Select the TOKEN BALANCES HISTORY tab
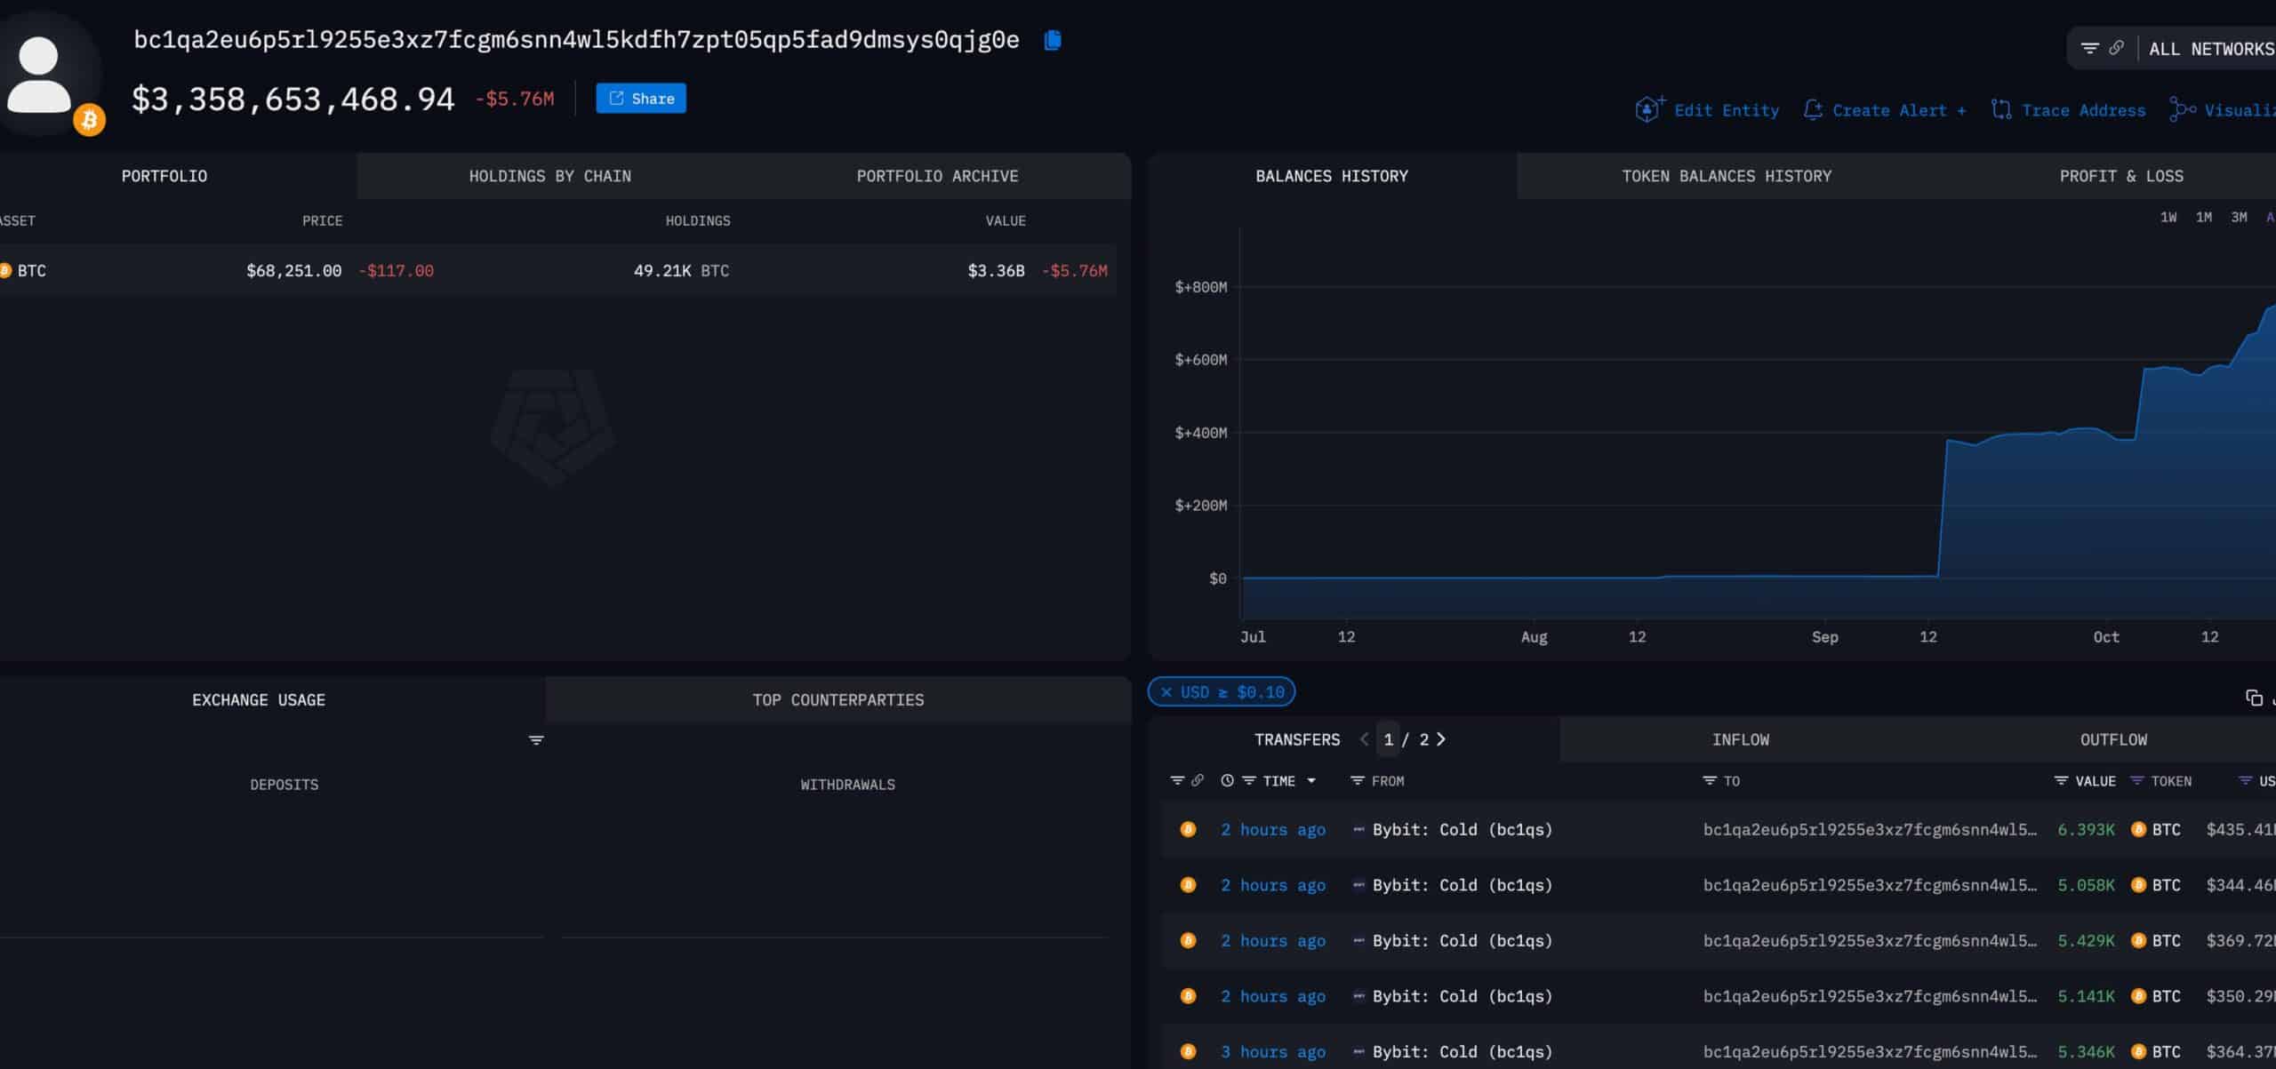 point(1727,176)
